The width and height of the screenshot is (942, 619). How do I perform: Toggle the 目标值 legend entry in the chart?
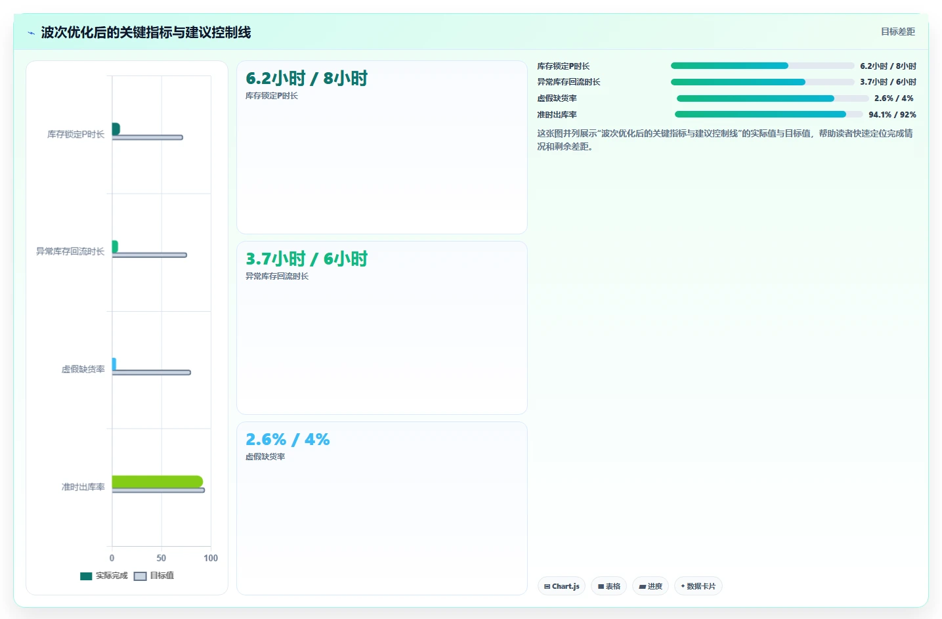coord(154,576)
